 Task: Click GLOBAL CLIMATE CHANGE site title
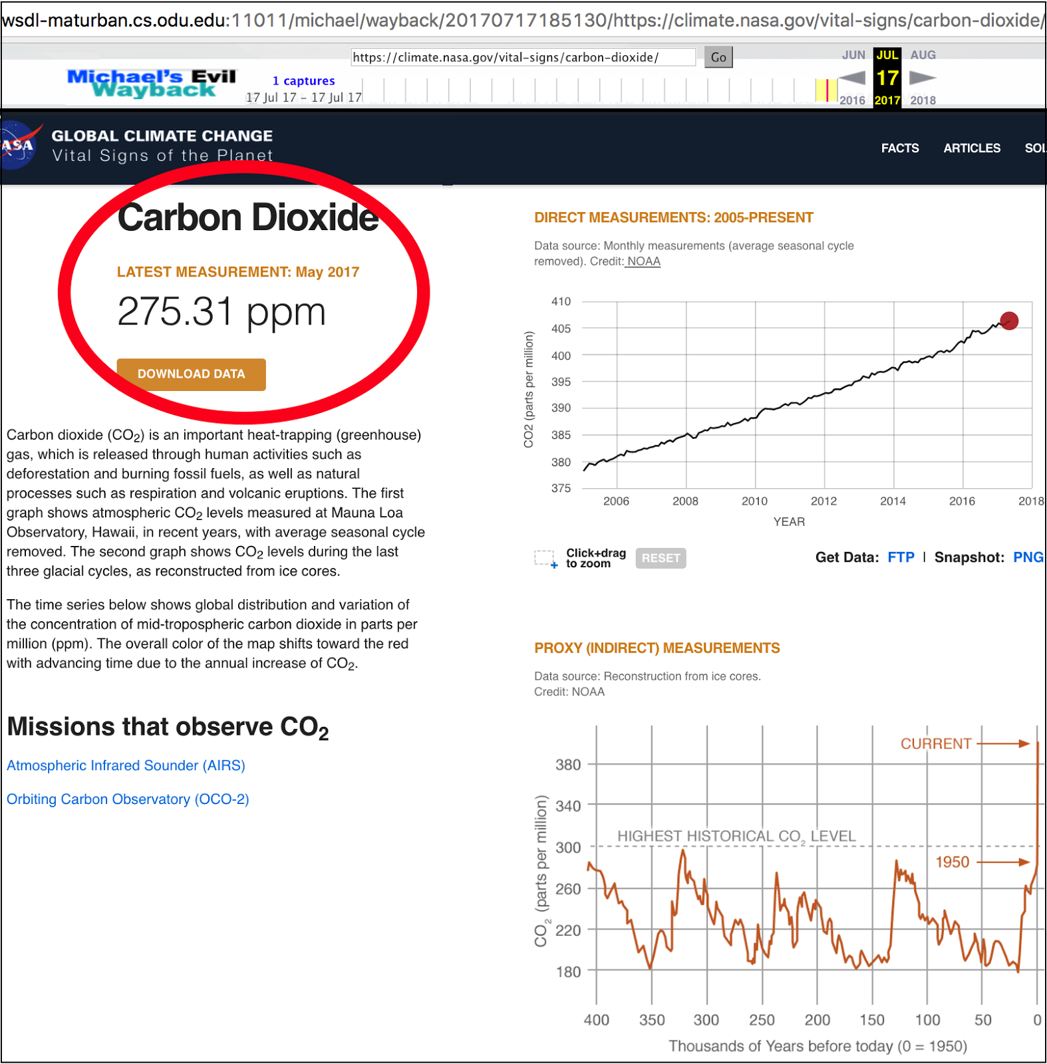(x=162, y=136)
